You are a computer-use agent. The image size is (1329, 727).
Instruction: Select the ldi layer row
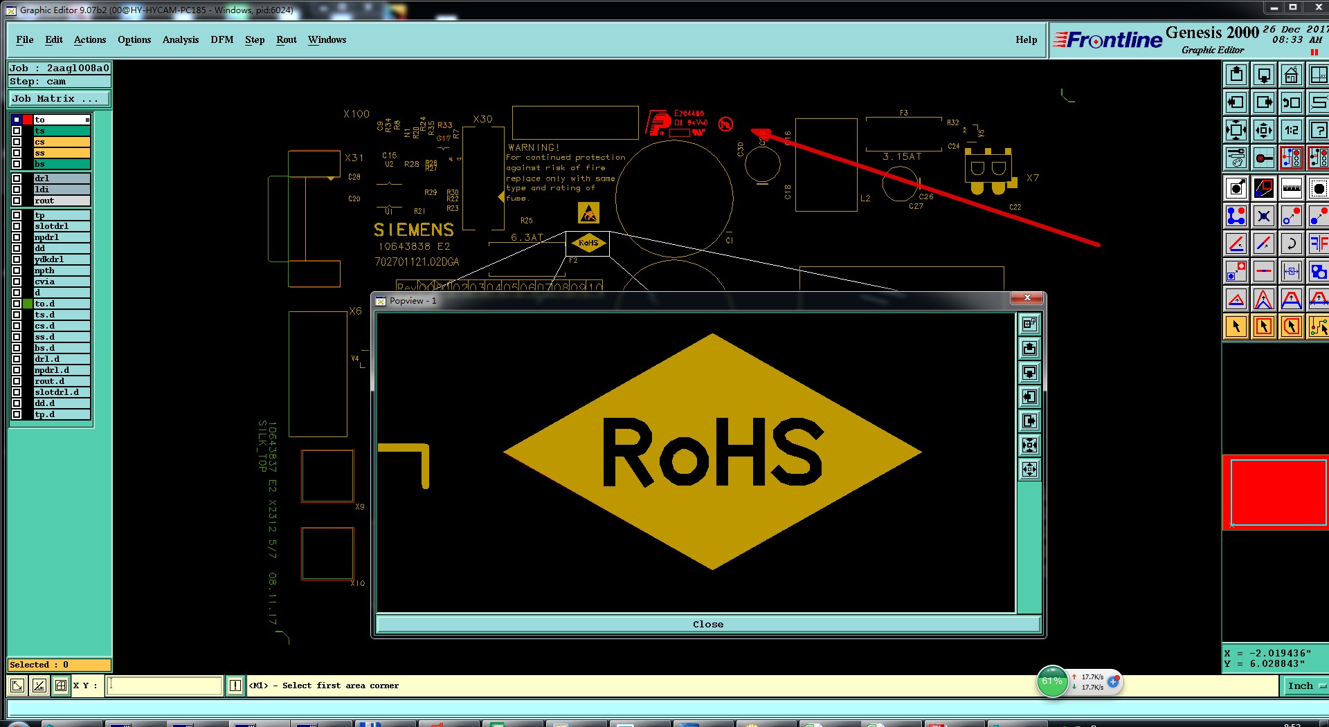(62, 190)
